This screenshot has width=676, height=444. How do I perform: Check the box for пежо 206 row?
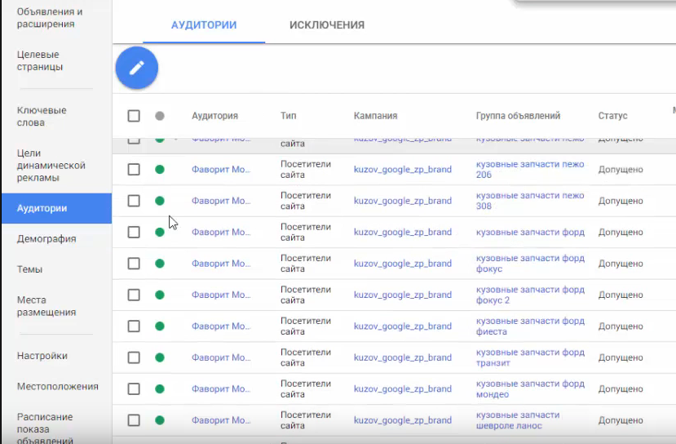(x=134, y=169)
